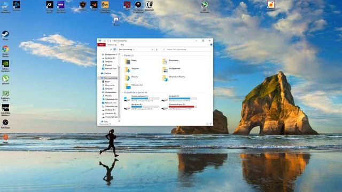The width and height of the screenshot is (342, 192).
Task: Select Объемные объекты in the navigation pane
Action: pos(110,99)
